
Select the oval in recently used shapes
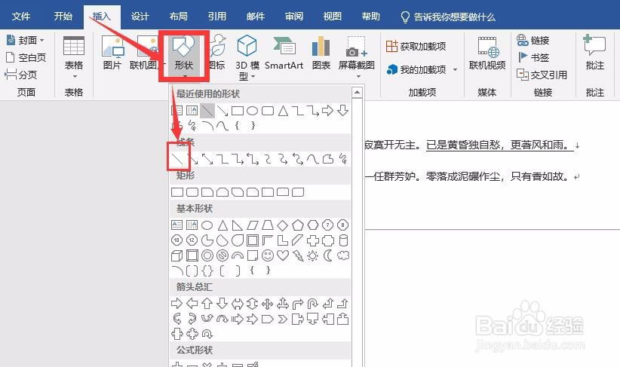click(x=252, y=111)
